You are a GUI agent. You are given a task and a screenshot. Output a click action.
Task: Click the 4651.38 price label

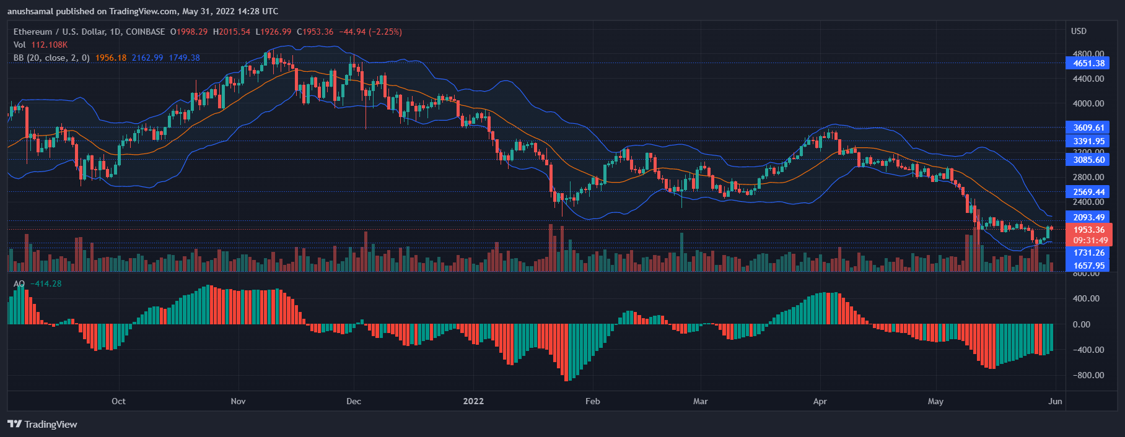pos(1088,63)
